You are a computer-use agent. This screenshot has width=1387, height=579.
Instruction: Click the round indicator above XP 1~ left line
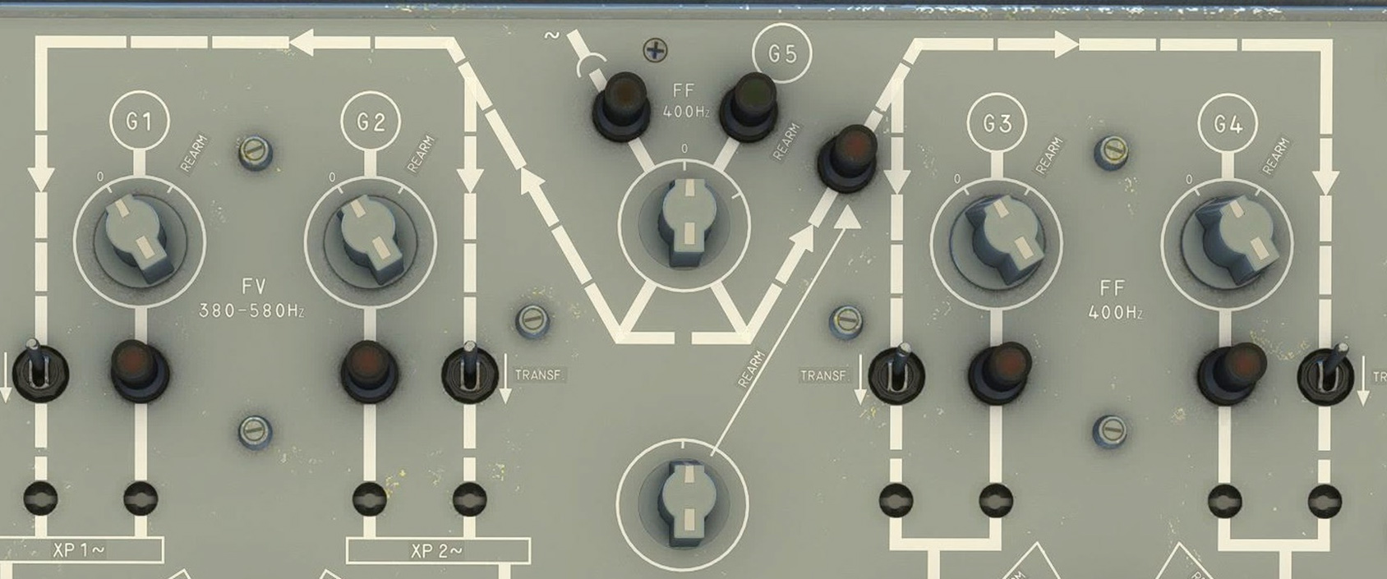[39, 497]
